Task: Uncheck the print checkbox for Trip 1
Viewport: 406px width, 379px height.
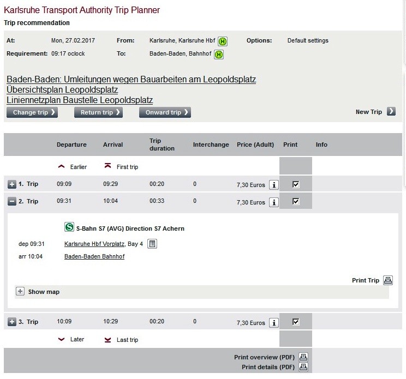Action: pyautogui.click(x=296, y=184)
